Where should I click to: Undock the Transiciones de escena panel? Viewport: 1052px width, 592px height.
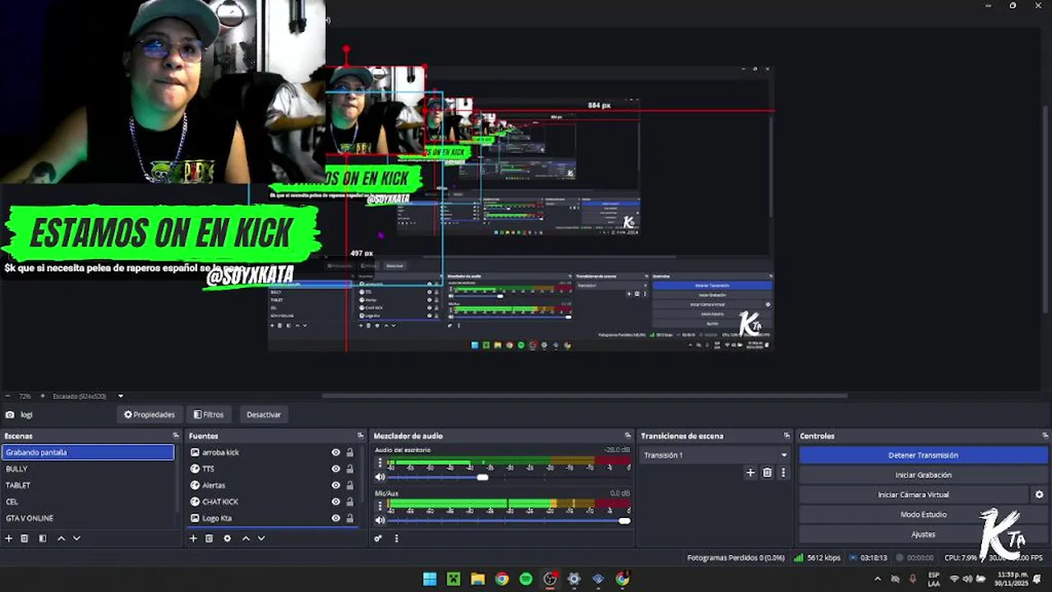786,436
